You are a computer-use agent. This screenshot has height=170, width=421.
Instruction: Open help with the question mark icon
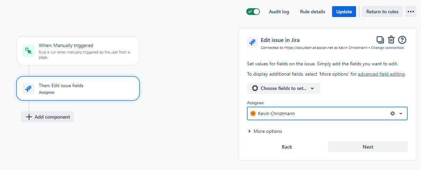(x=402, y=40)
